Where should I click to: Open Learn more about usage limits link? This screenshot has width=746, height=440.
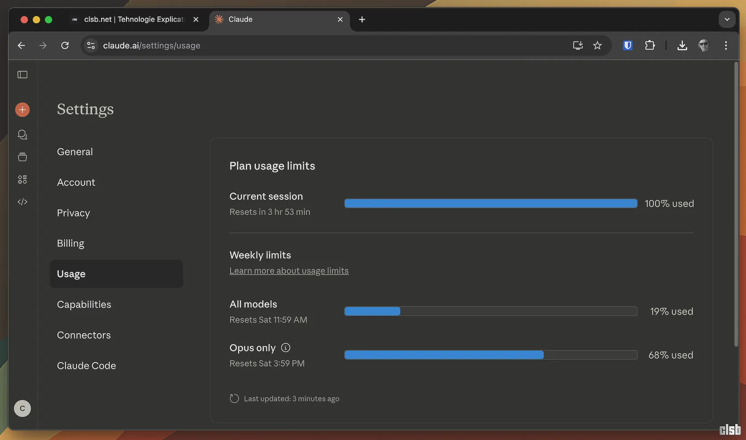click(x=289, y=271)
